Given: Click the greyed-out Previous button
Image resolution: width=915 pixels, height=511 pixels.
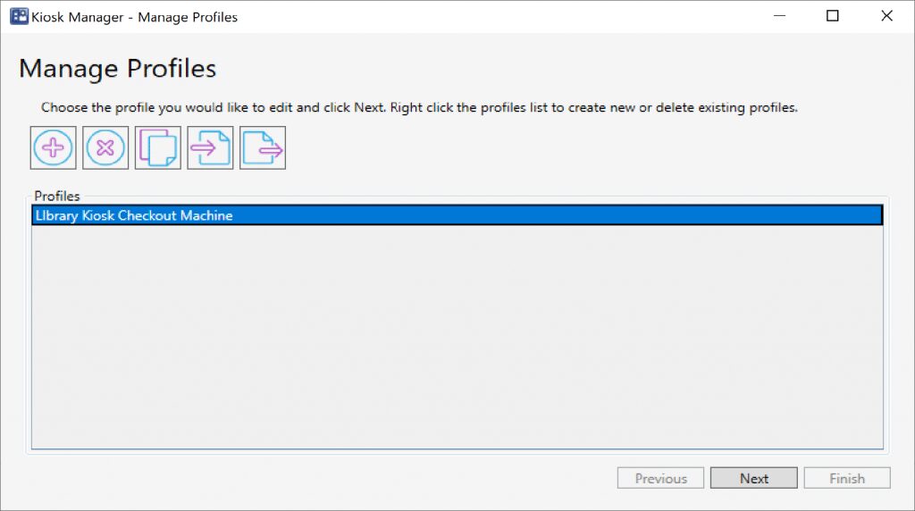Looking at the screenshot, I should [x=660, y=478].
